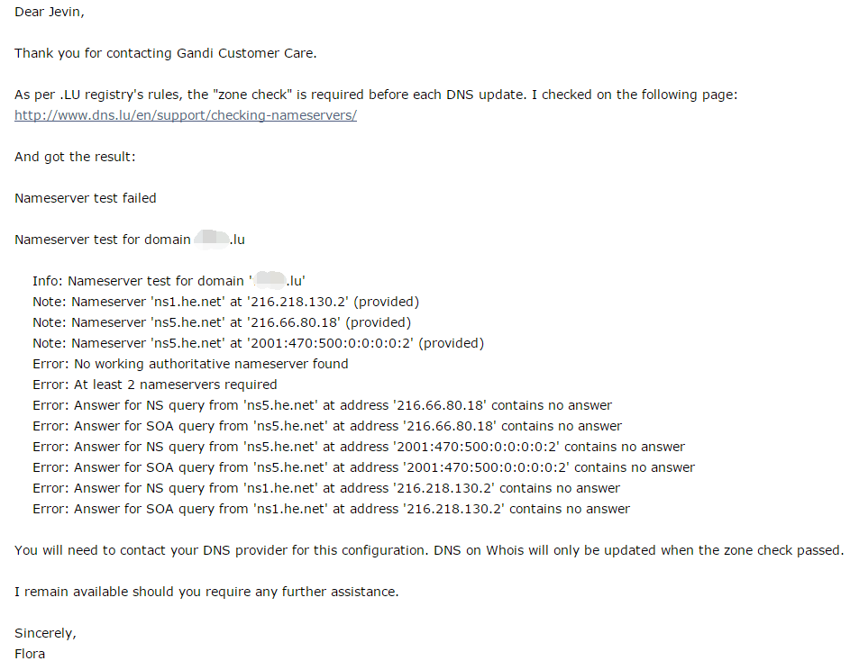Click NS query error for 216.218.130.2
The width and height of the screenshot is (850, 661).
click(x=325, y=488)
